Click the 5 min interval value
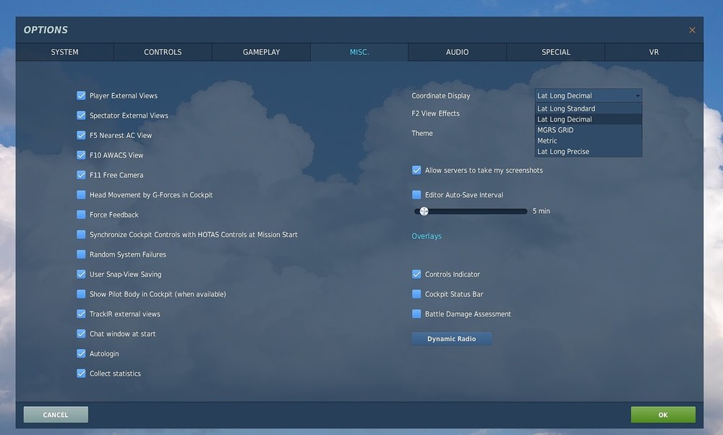The width and height of the screenshot is (723, 435). (542, 211)
